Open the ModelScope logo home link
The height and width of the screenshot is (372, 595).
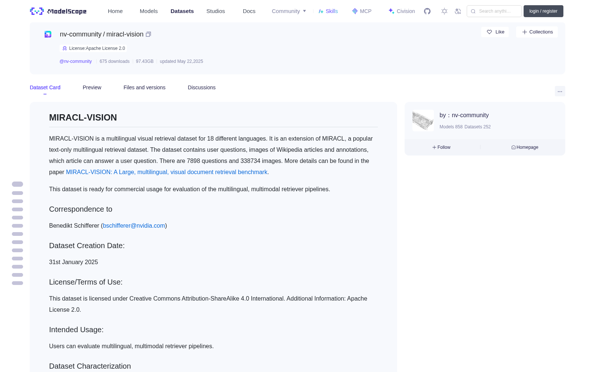(x=58, y=11)
